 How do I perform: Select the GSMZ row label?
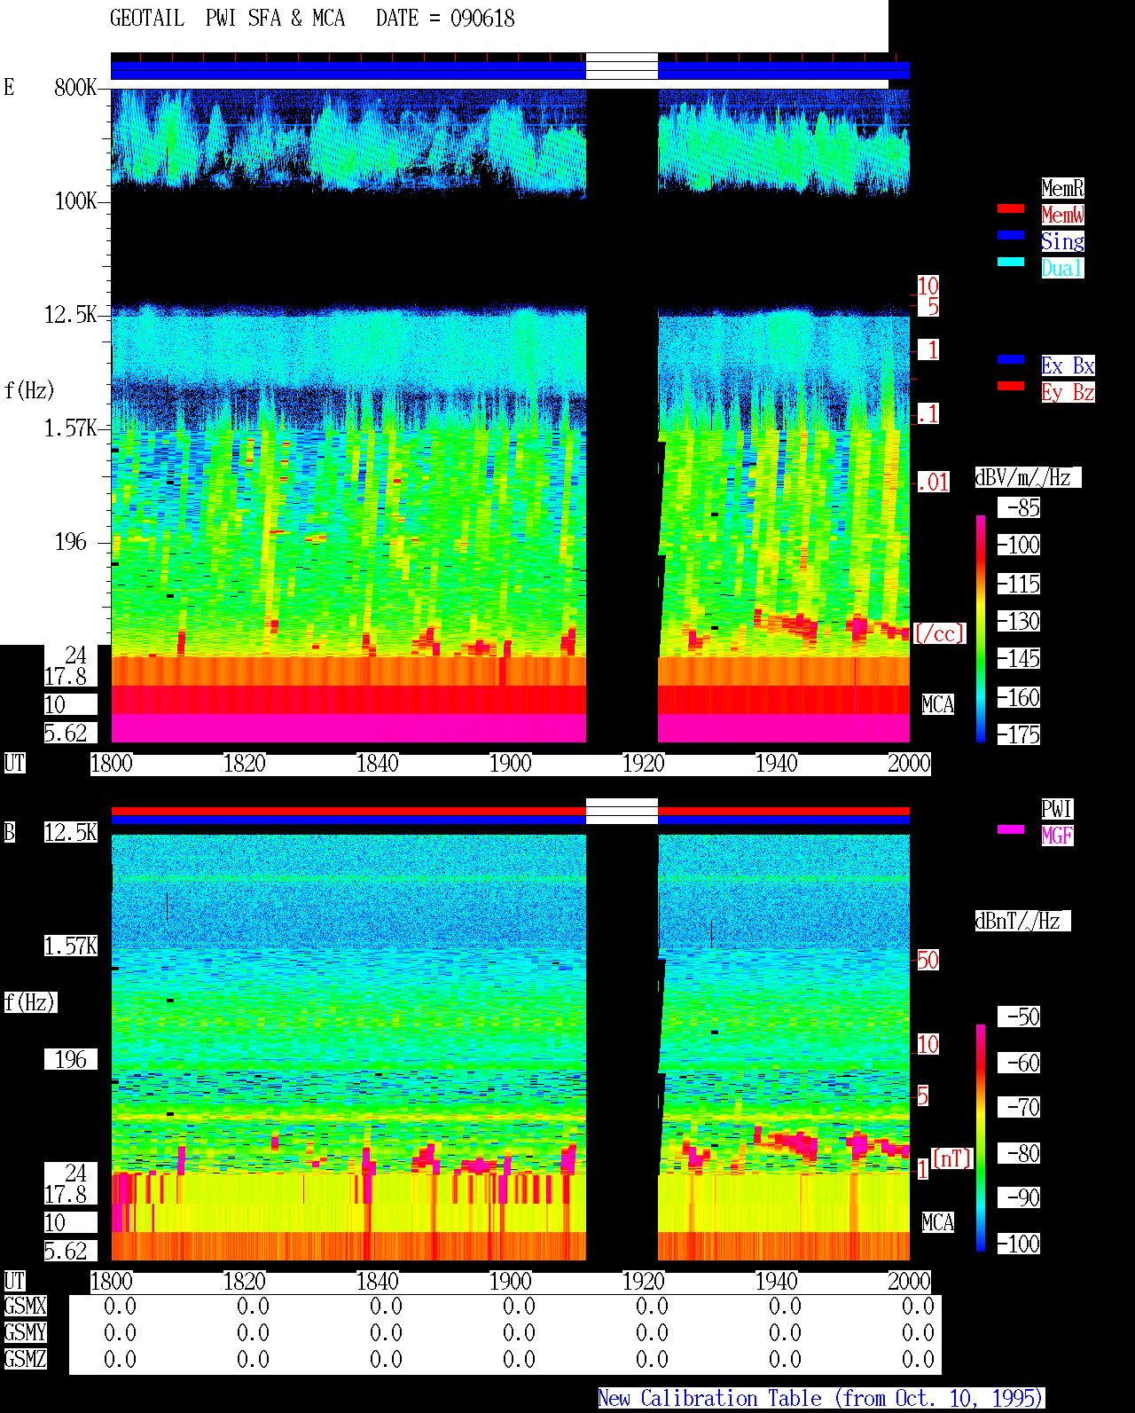(25, 1359)
